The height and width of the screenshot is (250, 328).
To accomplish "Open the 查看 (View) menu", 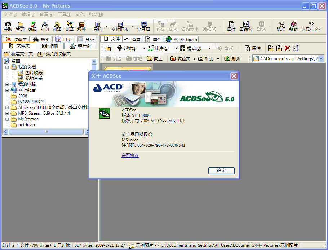I will [x=46, y=14].
